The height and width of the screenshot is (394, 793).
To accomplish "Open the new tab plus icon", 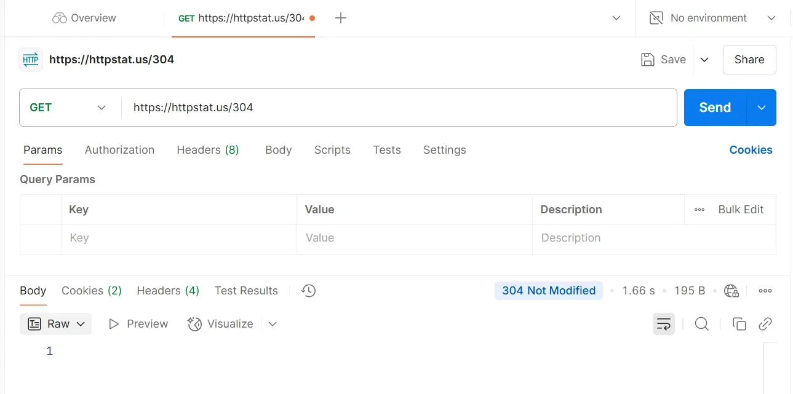I will (341, 18).
